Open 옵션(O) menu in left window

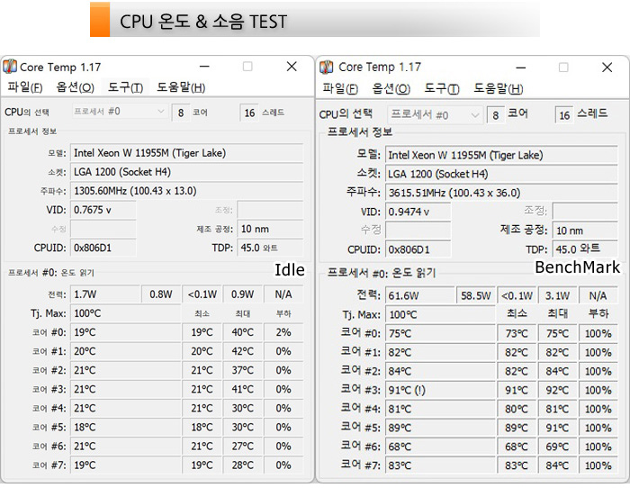click(x=75, y=87)
